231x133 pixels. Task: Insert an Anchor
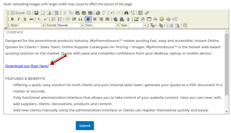coord(128,19)
